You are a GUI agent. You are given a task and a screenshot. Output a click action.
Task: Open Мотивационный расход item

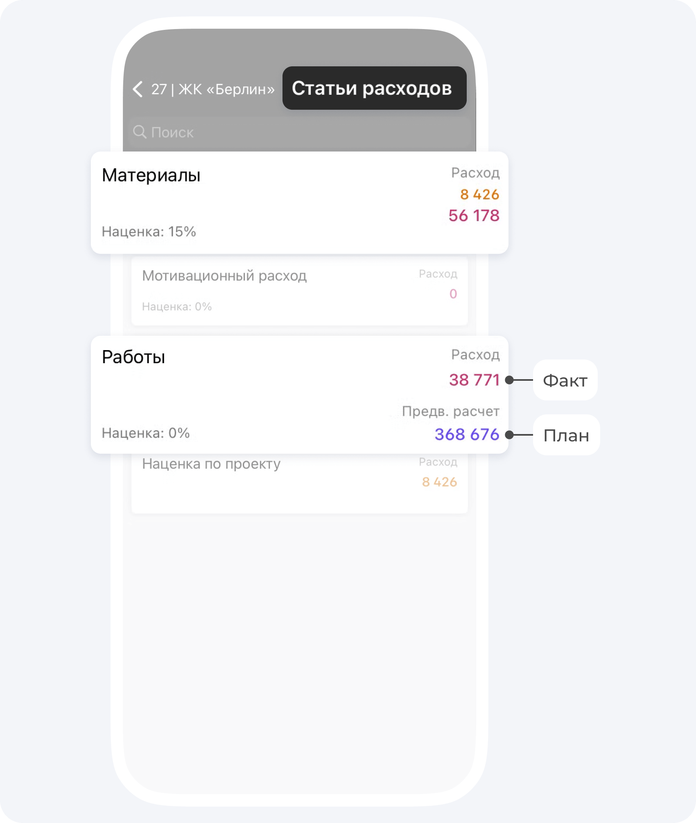pos(300,291)
